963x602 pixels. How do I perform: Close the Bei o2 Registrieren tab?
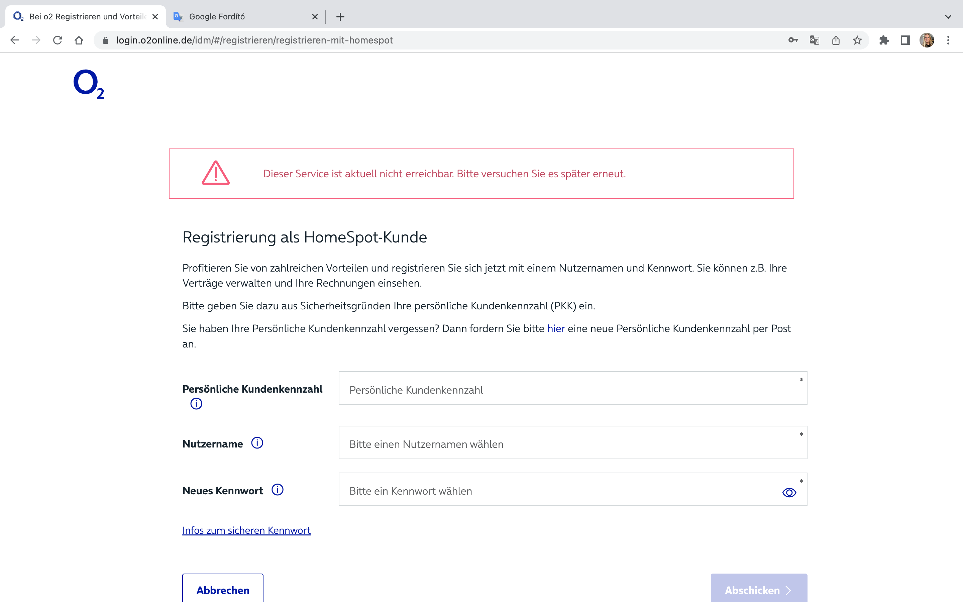155,17
